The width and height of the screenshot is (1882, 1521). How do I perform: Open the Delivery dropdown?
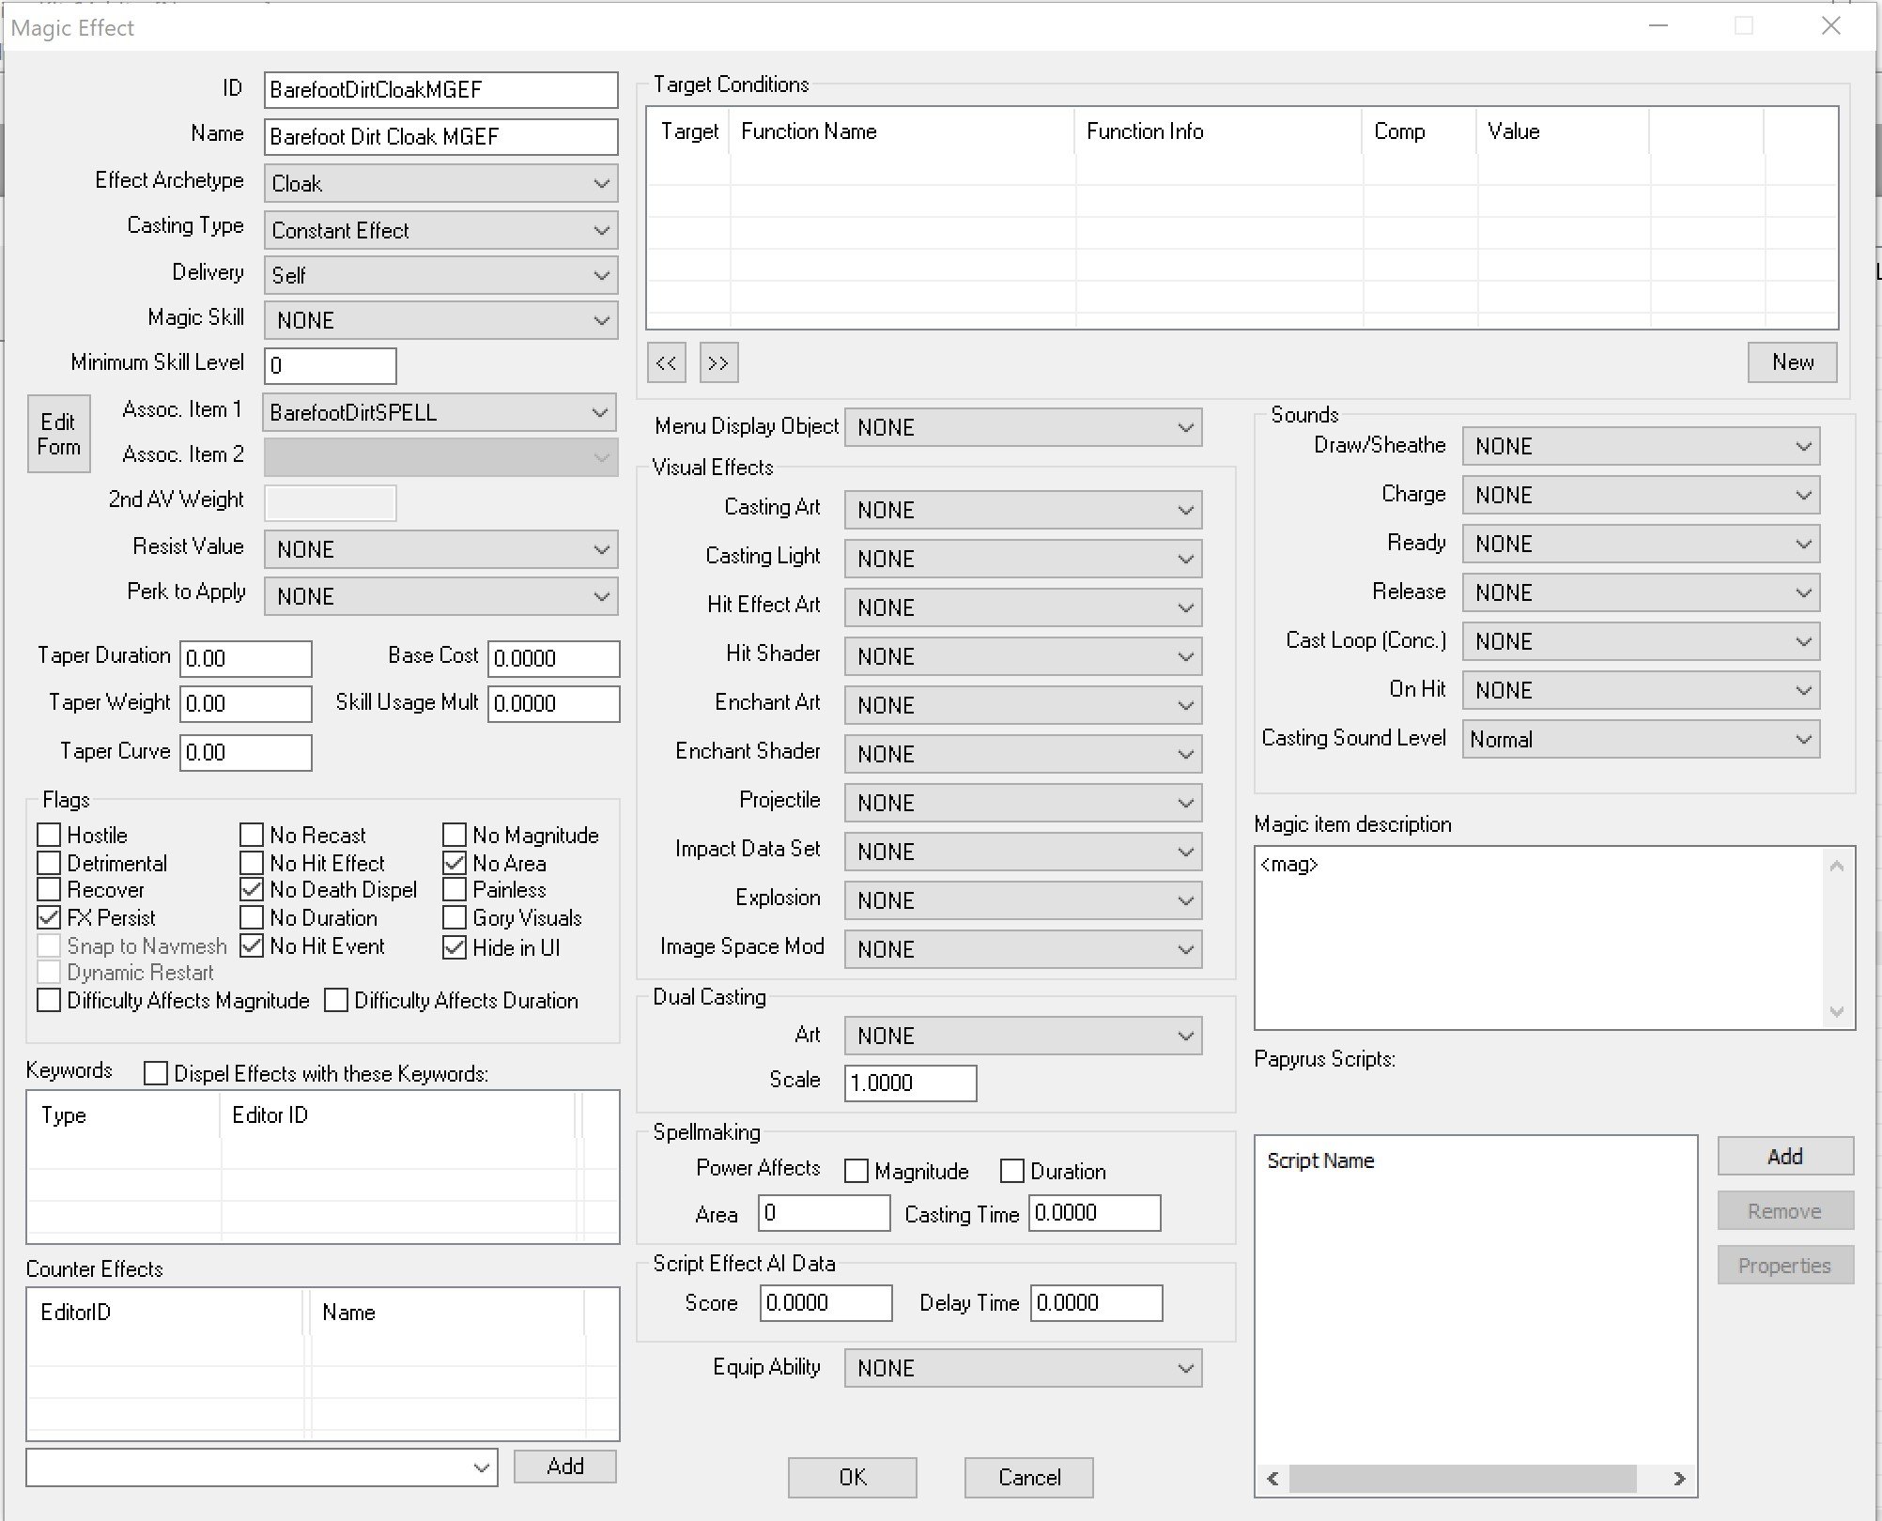coord(440,275)
